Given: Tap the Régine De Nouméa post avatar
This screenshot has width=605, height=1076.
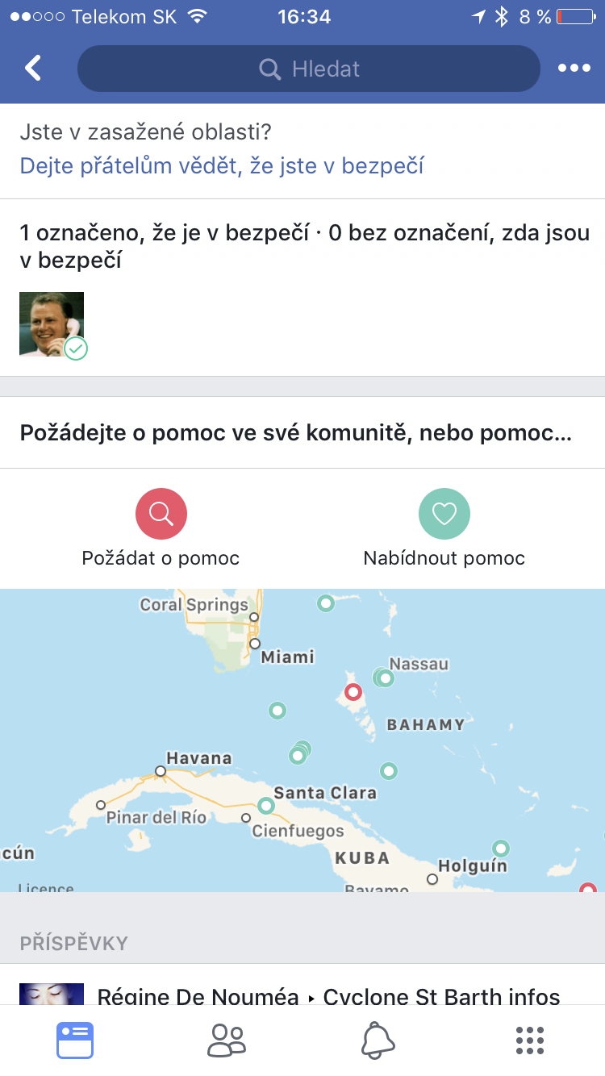Looking at the screenshot, I should click(x=52, y=994).
